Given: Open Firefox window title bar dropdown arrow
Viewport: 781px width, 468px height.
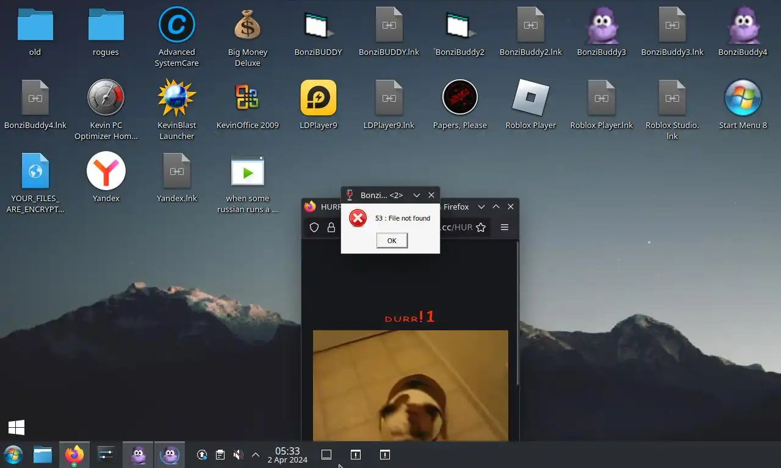Looking at the screenshot, I should pos(481,207).
